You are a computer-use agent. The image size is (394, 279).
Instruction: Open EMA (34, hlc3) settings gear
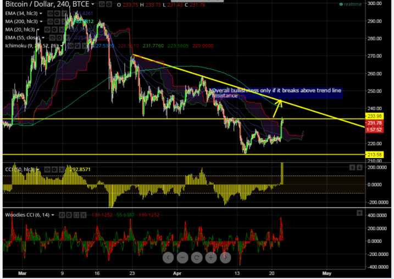click(57, 13)
